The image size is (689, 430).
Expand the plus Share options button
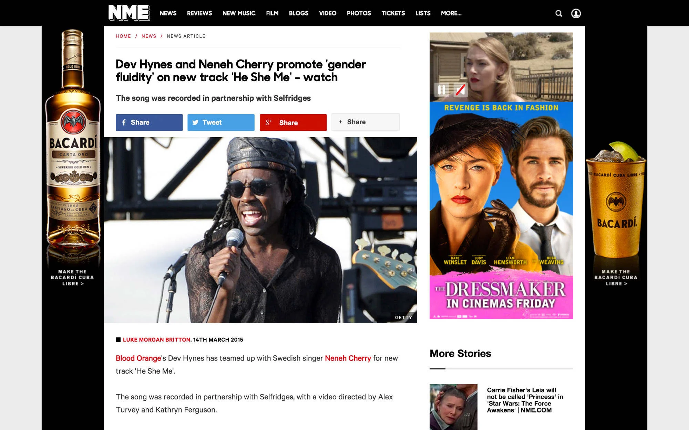point(365,122)
